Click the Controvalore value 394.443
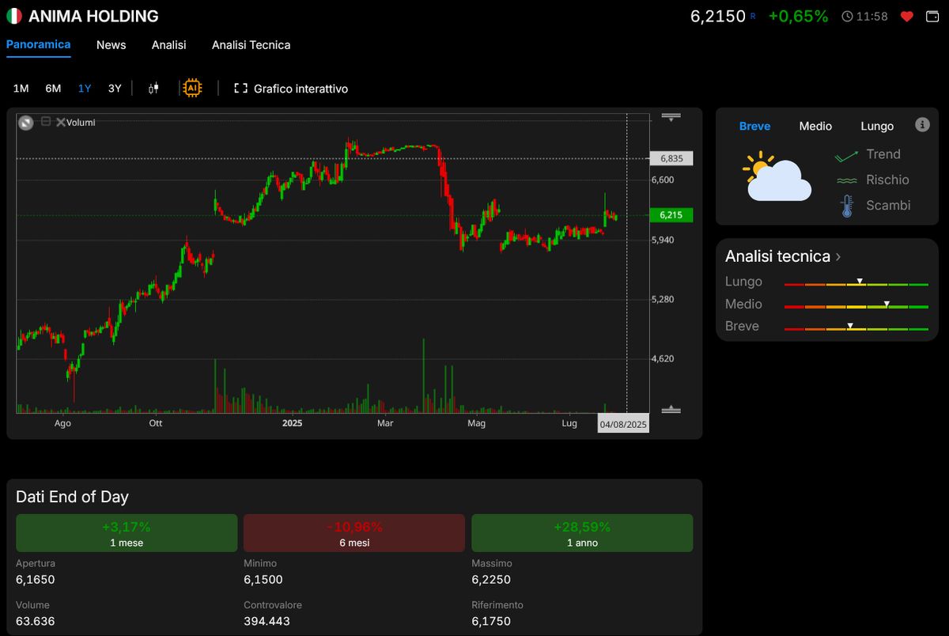The image size is (949, 636). (267, 621)
